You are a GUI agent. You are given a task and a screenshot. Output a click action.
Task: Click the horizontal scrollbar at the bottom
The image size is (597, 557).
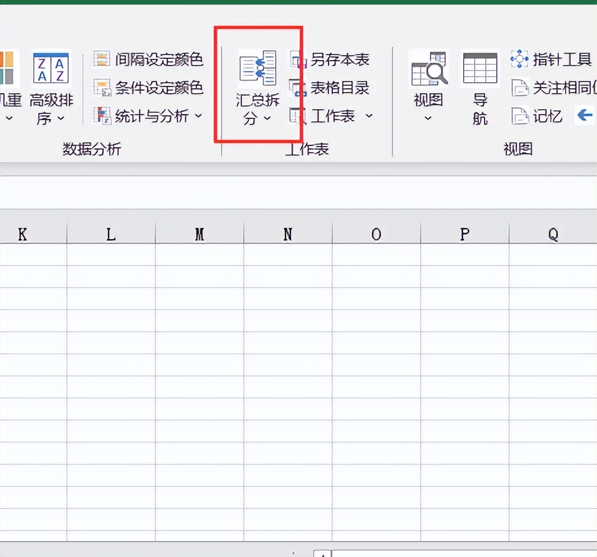click(x=184, y=549)
